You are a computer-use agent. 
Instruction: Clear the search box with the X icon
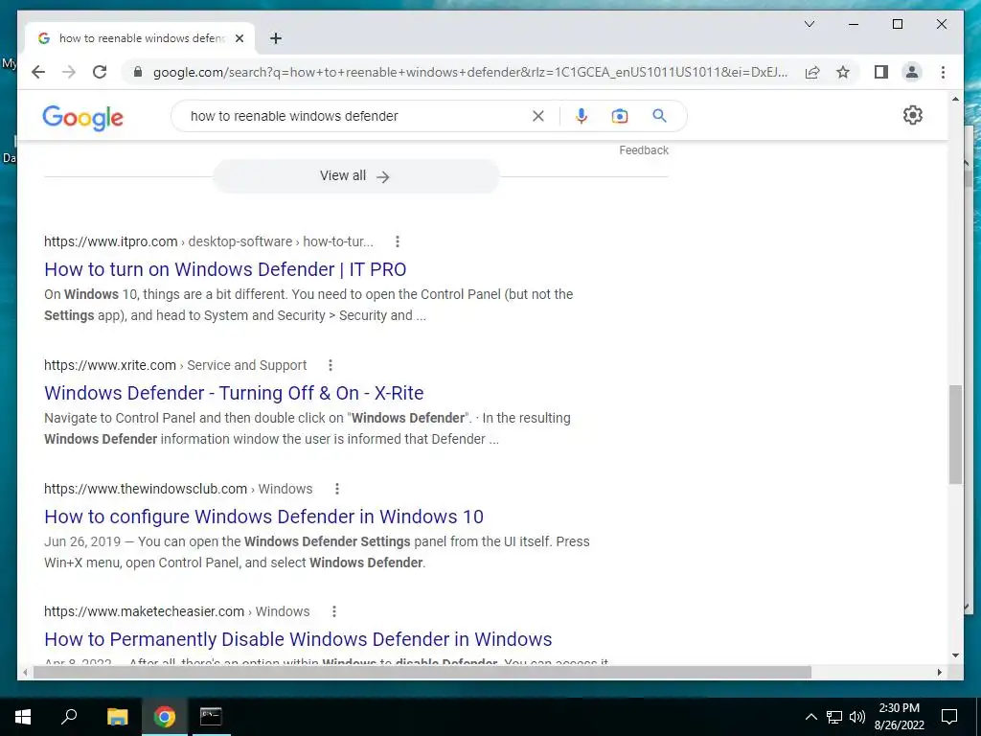538,116
